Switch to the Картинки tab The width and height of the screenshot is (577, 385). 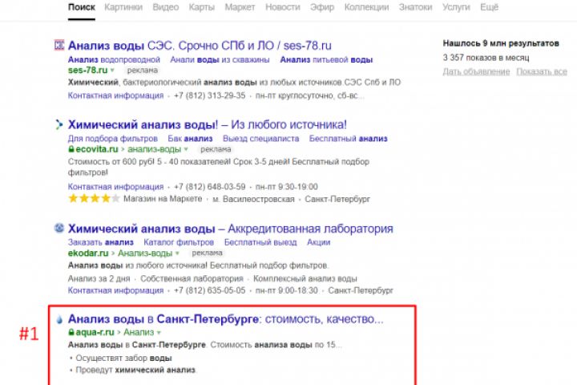click(x=123, y=7)
